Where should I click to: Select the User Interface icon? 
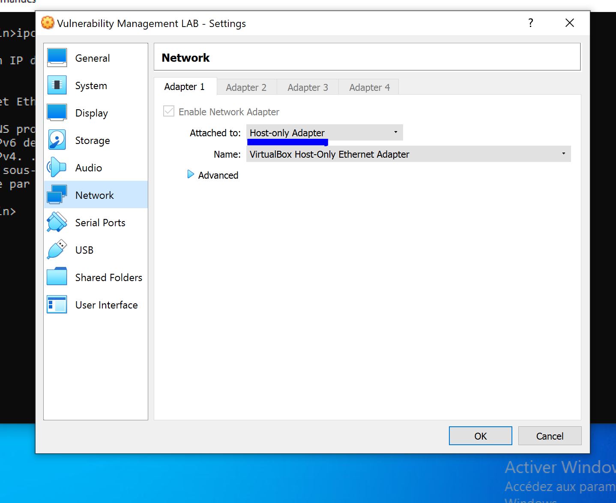[x=57, y=305]
